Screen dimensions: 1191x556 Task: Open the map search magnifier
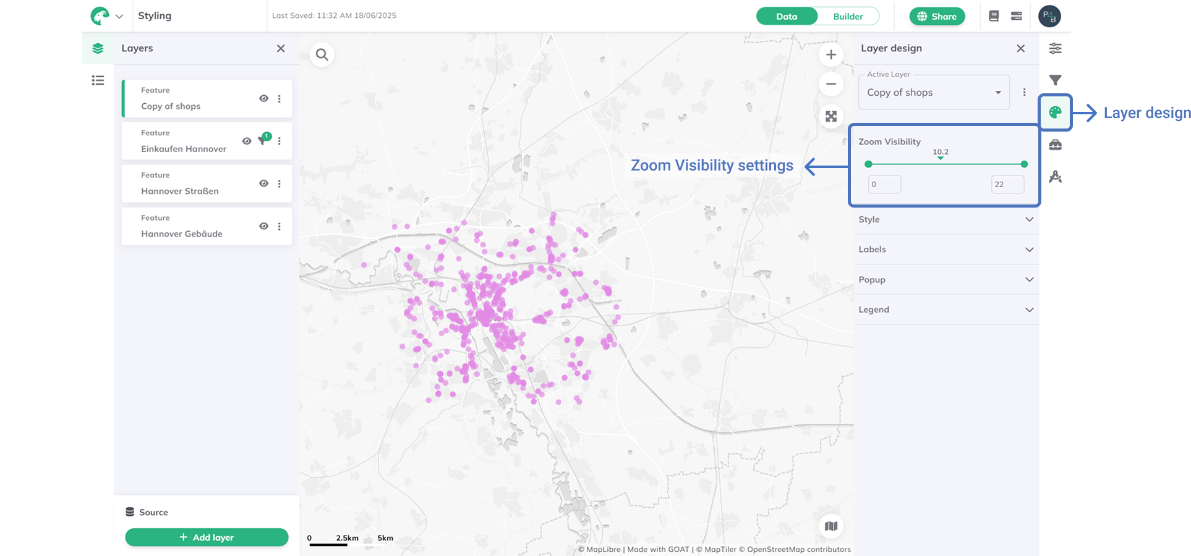pyautogui.click(x=322, y=55)
